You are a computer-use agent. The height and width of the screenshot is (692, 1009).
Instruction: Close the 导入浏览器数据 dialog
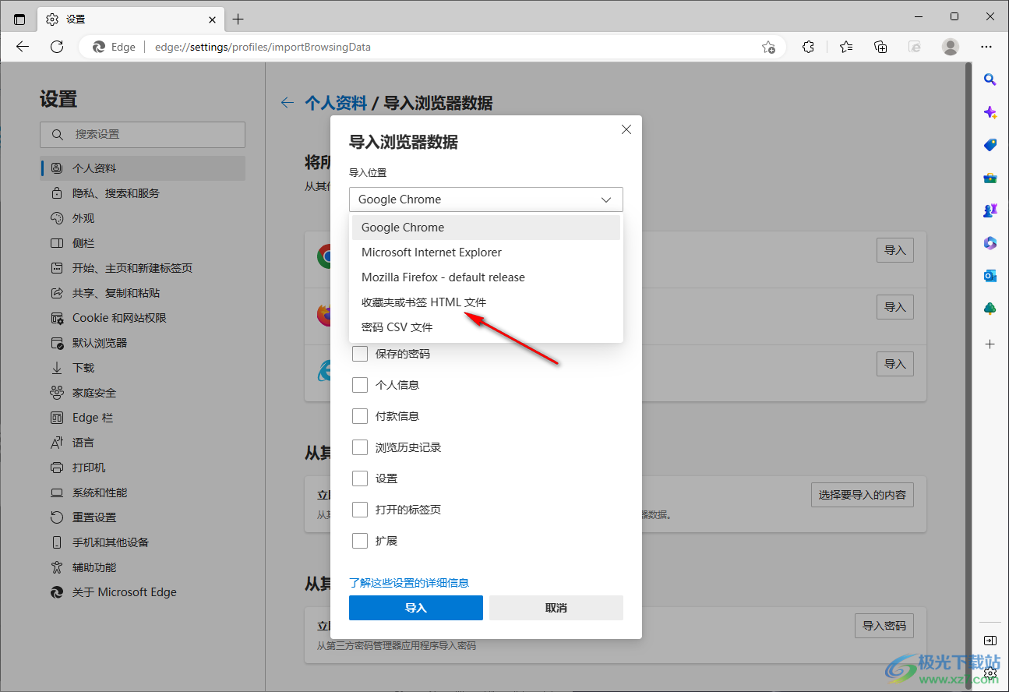pos(626,130)
